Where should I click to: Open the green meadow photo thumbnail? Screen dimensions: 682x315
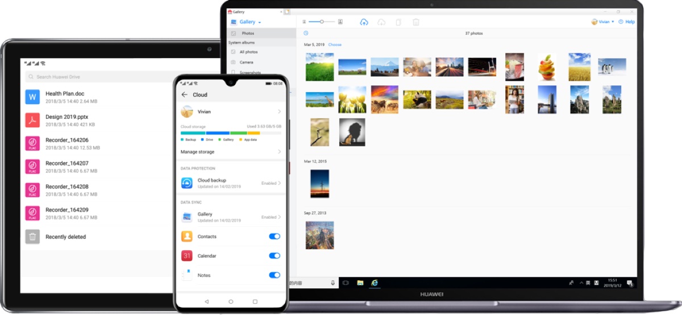pyautogui.click(x=320, y=67)
